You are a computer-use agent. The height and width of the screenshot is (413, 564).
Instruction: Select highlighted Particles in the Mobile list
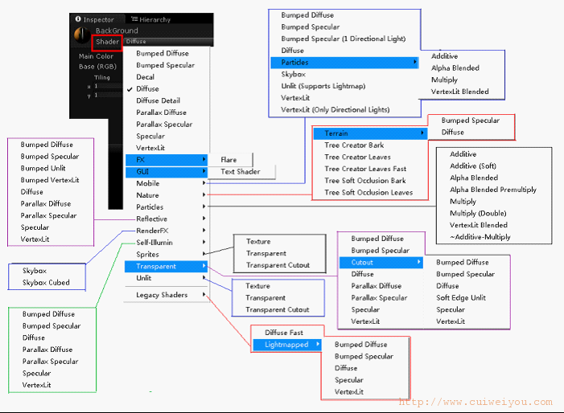tap(344, 63)
